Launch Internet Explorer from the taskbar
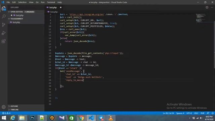Image resolution: width=215 pixels, height=121 pixels. tap(13, 118)
